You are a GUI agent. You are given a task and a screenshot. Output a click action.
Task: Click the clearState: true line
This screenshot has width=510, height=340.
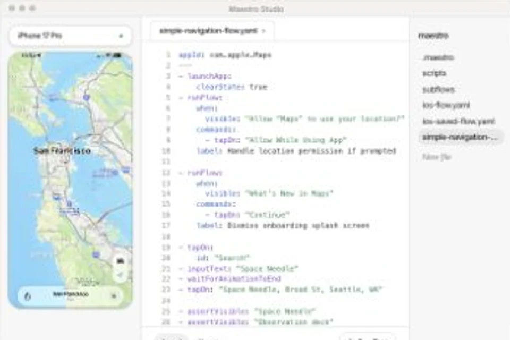(232, 87)
